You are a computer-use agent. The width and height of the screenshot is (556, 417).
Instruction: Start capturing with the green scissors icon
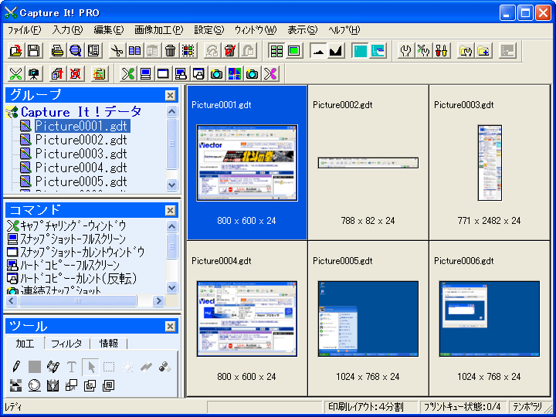15,74
